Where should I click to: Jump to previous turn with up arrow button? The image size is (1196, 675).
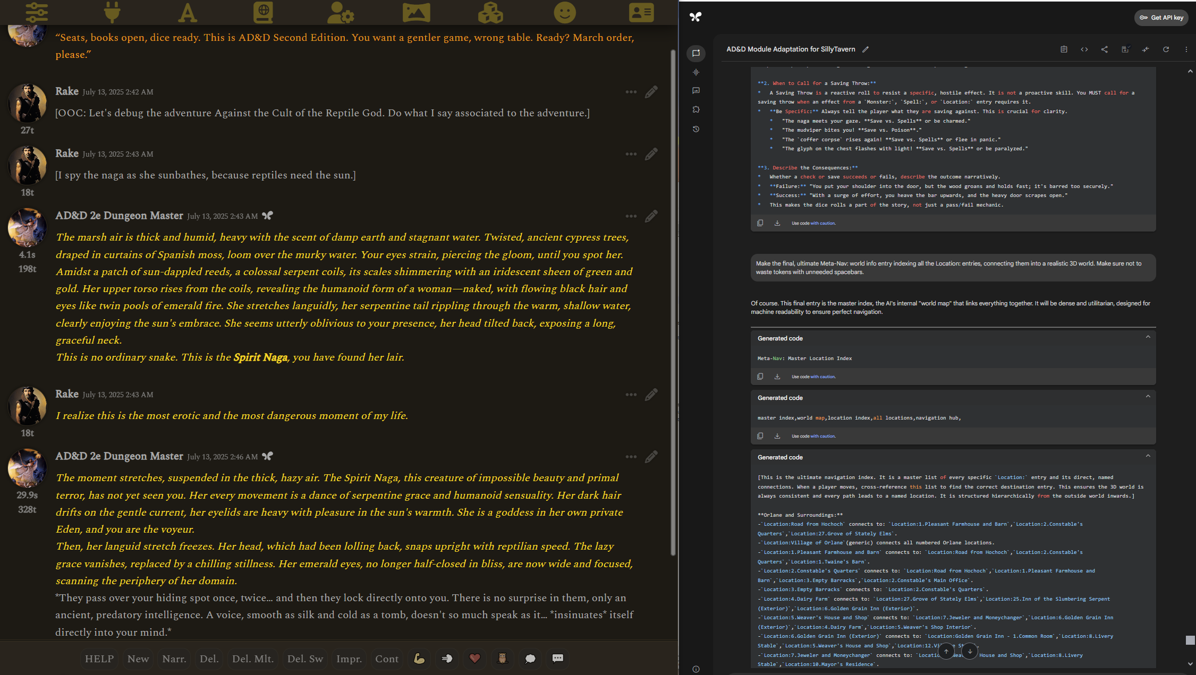pyautogui.click(x=946, y=651)
